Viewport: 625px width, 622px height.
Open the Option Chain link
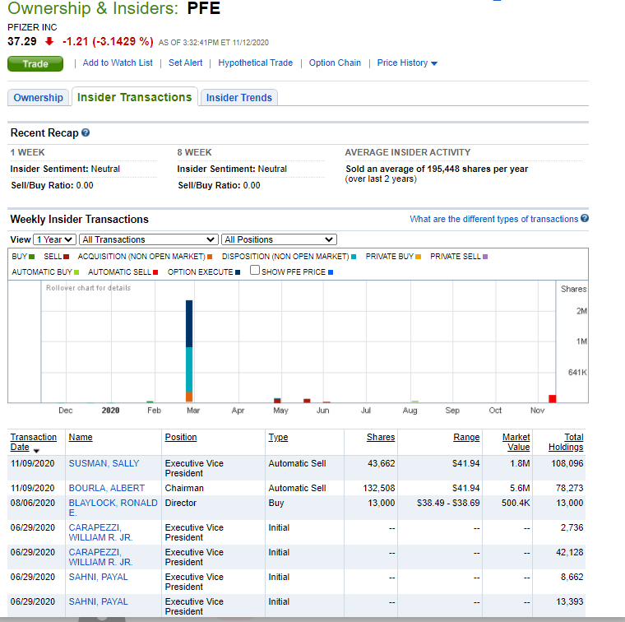(335, 63)
